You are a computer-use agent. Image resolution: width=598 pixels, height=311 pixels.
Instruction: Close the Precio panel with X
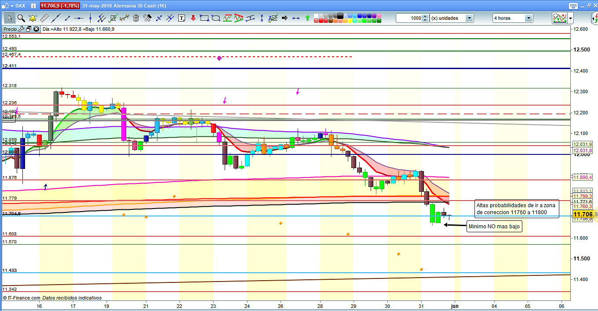point(36,29)
